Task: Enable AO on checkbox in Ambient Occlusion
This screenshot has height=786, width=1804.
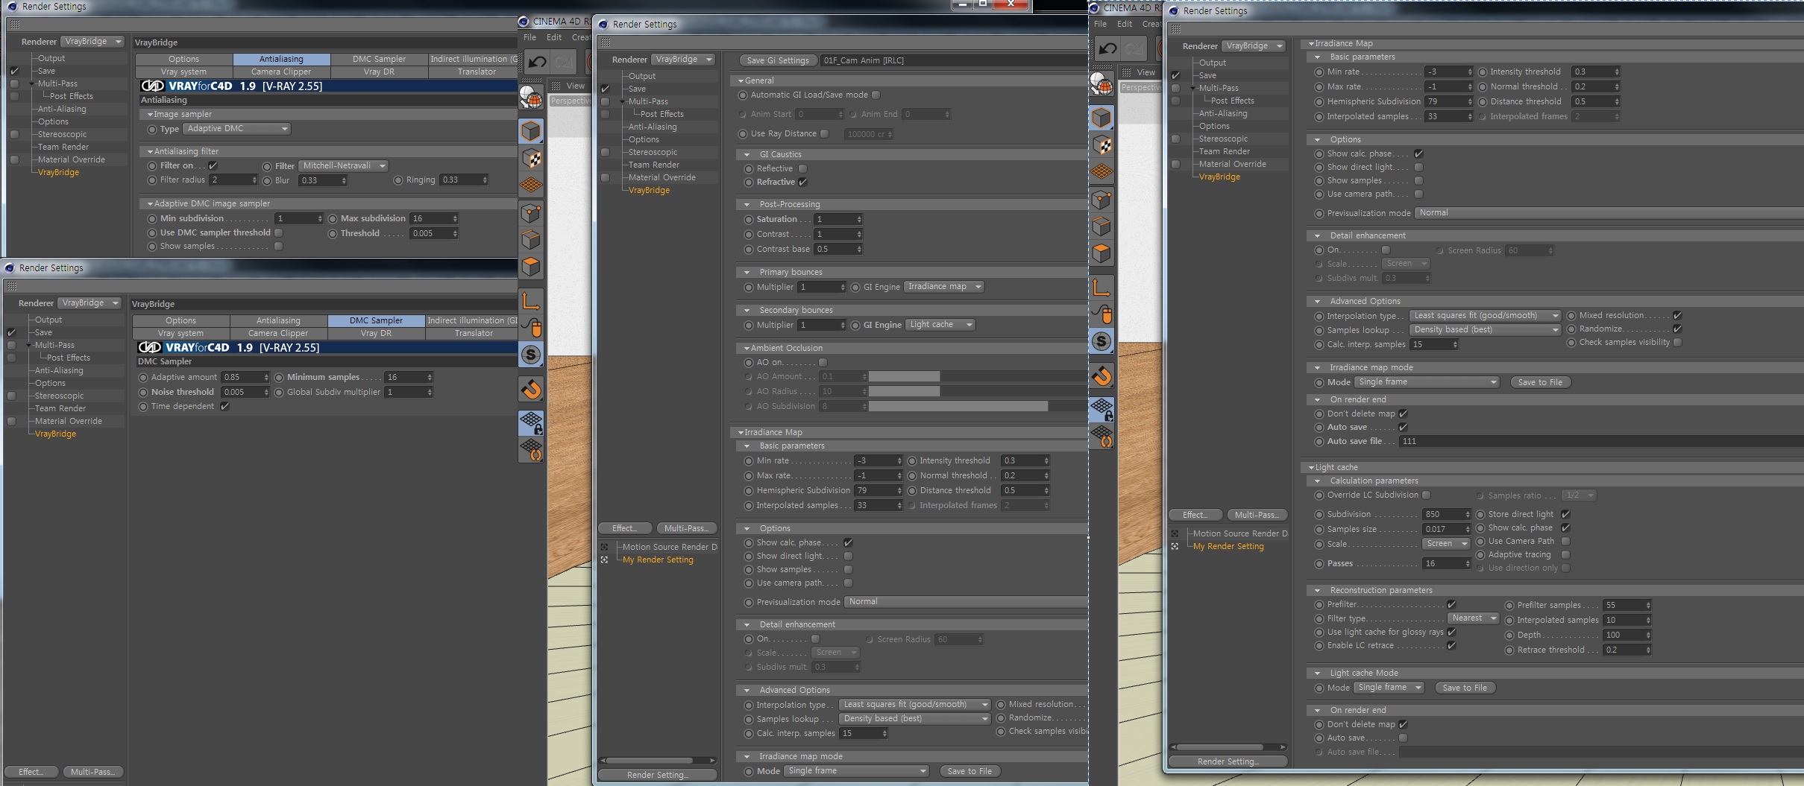Action: tap(823, 362)
